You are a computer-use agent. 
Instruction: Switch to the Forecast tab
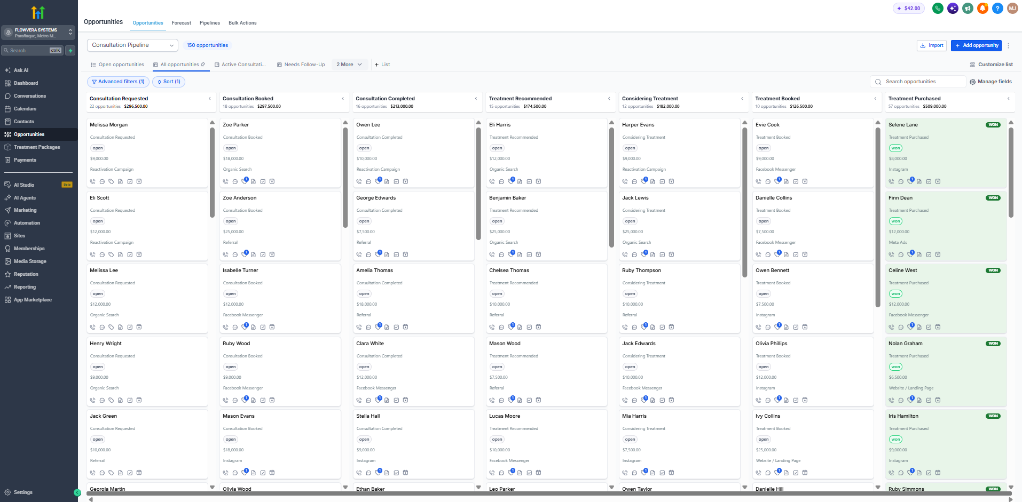[x=181, y=23]
